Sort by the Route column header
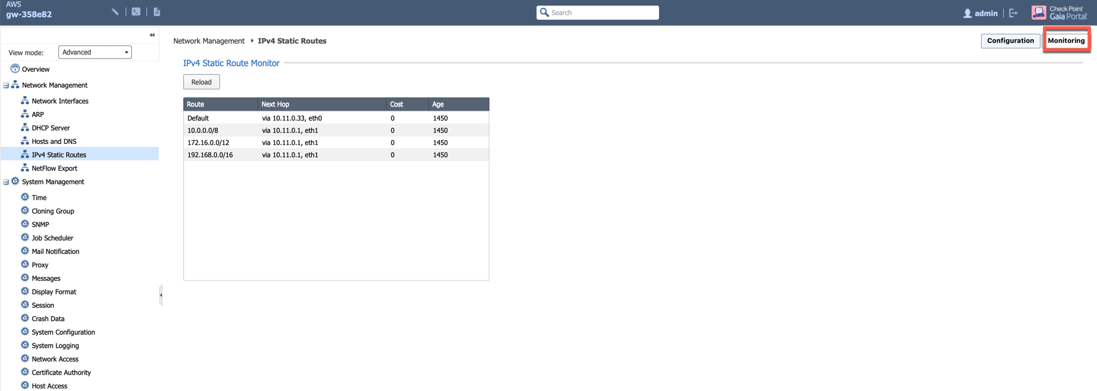Viewport: 1097px width, 391px height. tap(220, 104)
